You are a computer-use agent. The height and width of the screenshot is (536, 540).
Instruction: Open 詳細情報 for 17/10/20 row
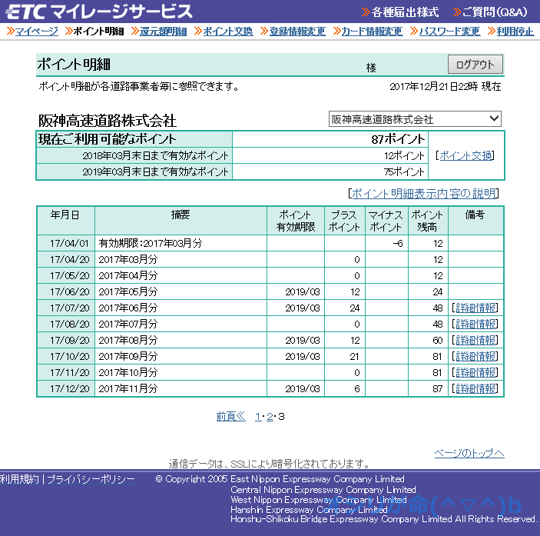pos(475,356)
